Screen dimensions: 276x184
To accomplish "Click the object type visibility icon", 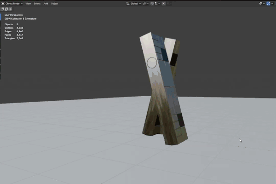I will [x=260, y=3].
